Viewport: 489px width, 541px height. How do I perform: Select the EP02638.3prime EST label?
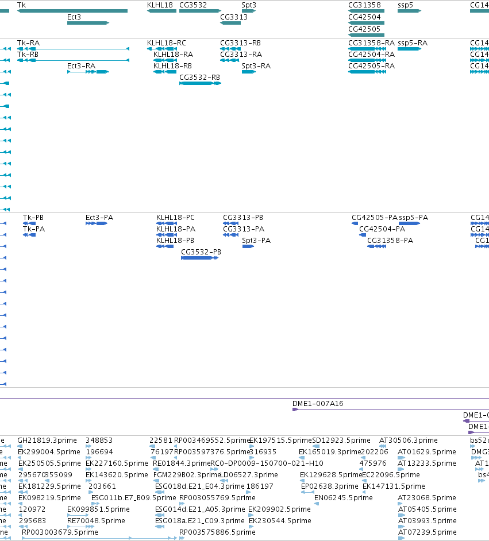coord(330,486)
